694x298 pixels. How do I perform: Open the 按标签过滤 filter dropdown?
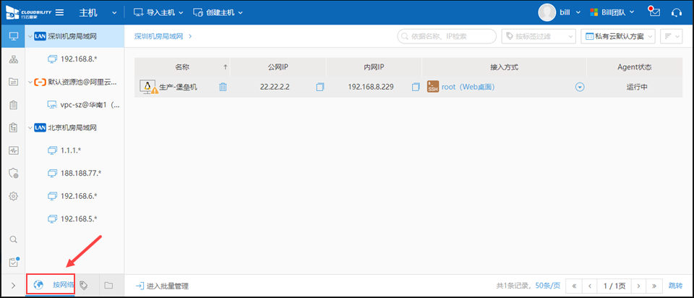(539, 35)
